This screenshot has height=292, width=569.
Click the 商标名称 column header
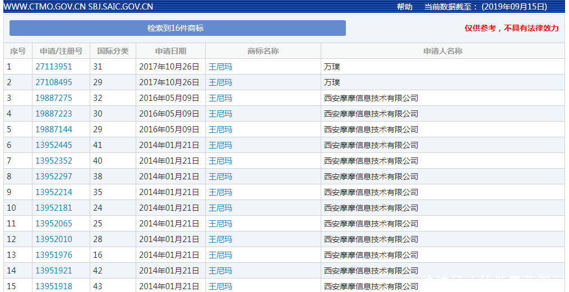(263, 51)
